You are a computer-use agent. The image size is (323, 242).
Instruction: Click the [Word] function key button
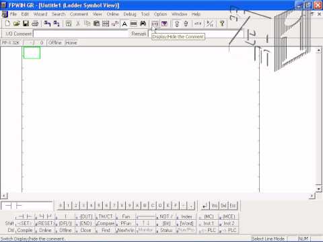[186, 223]
